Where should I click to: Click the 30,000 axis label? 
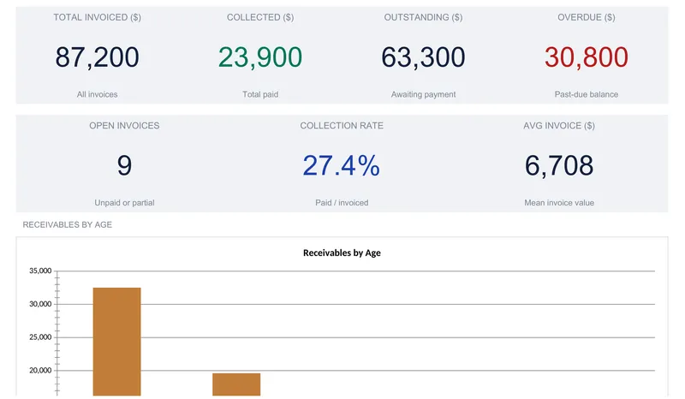click(x=40, y=304)
